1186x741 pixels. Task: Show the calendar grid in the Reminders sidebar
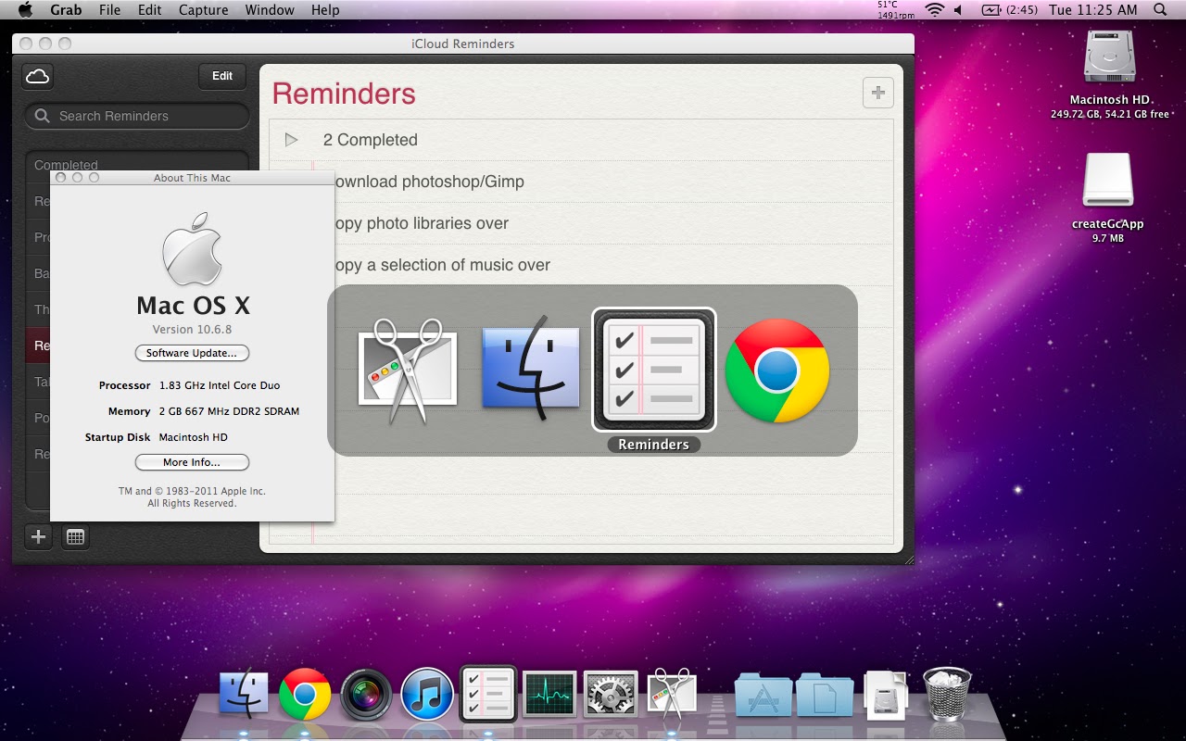tap(76, 536)
